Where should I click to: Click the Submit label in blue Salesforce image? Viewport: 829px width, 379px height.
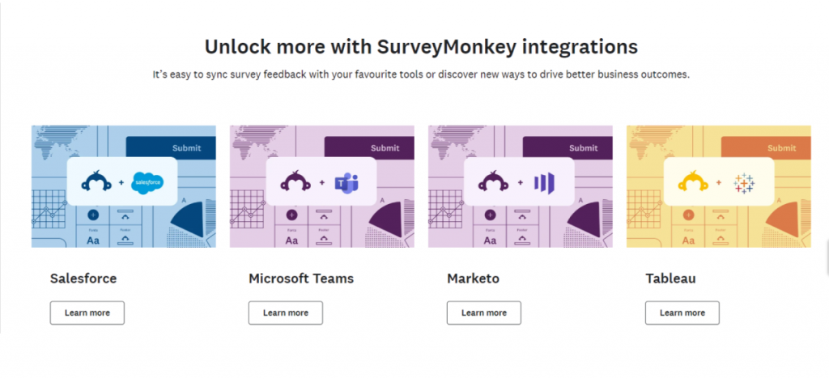click(x=187, y=148)
